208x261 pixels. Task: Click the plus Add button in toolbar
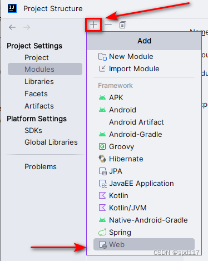93,25
